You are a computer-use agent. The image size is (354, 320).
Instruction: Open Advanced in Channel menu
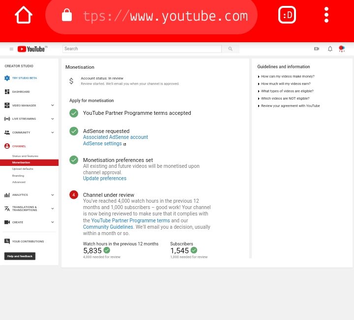pyautogui.click(x=19, y=182)
